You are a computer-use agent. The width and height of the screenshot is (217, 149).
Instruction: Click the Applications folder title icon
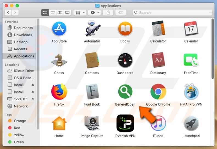tap(98, 6)
